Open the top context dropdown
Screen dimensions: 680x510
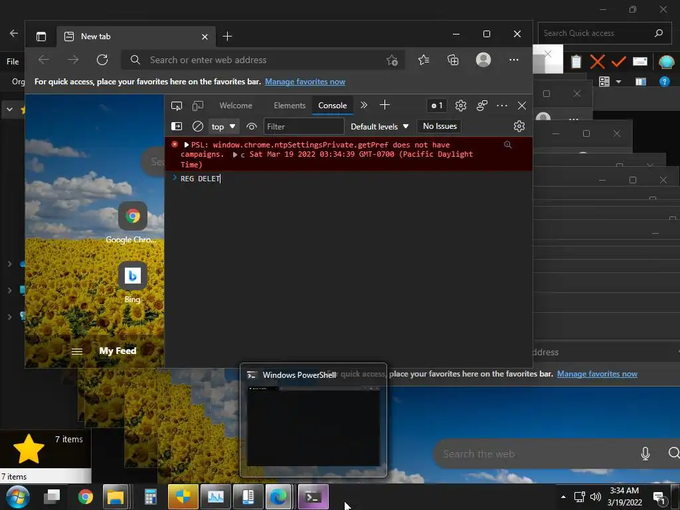click(223, 127)
